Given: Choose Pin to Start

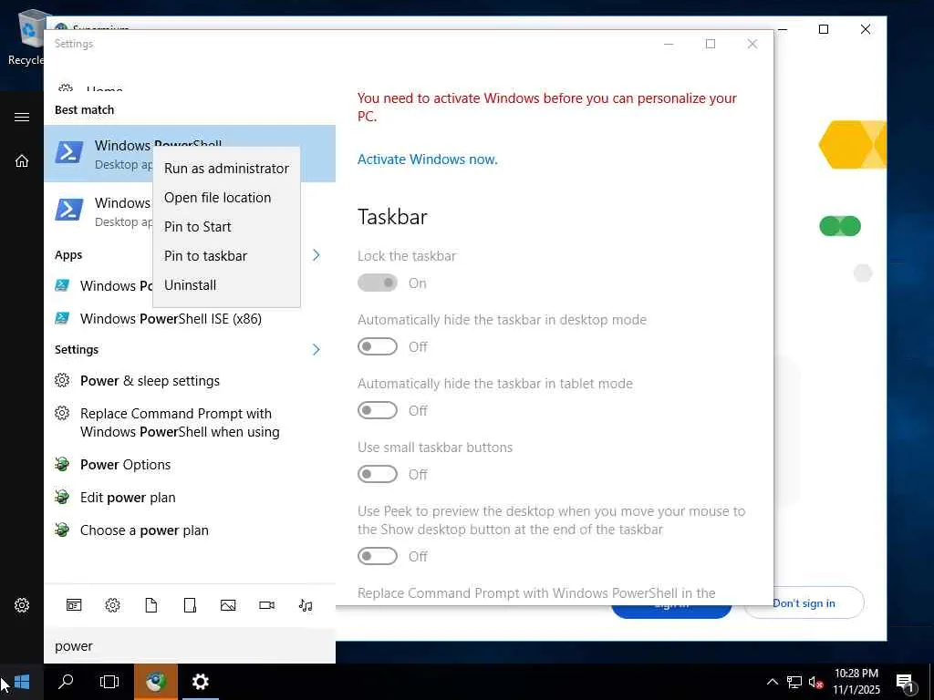Looking at the screenshot, I should [226, 227].
